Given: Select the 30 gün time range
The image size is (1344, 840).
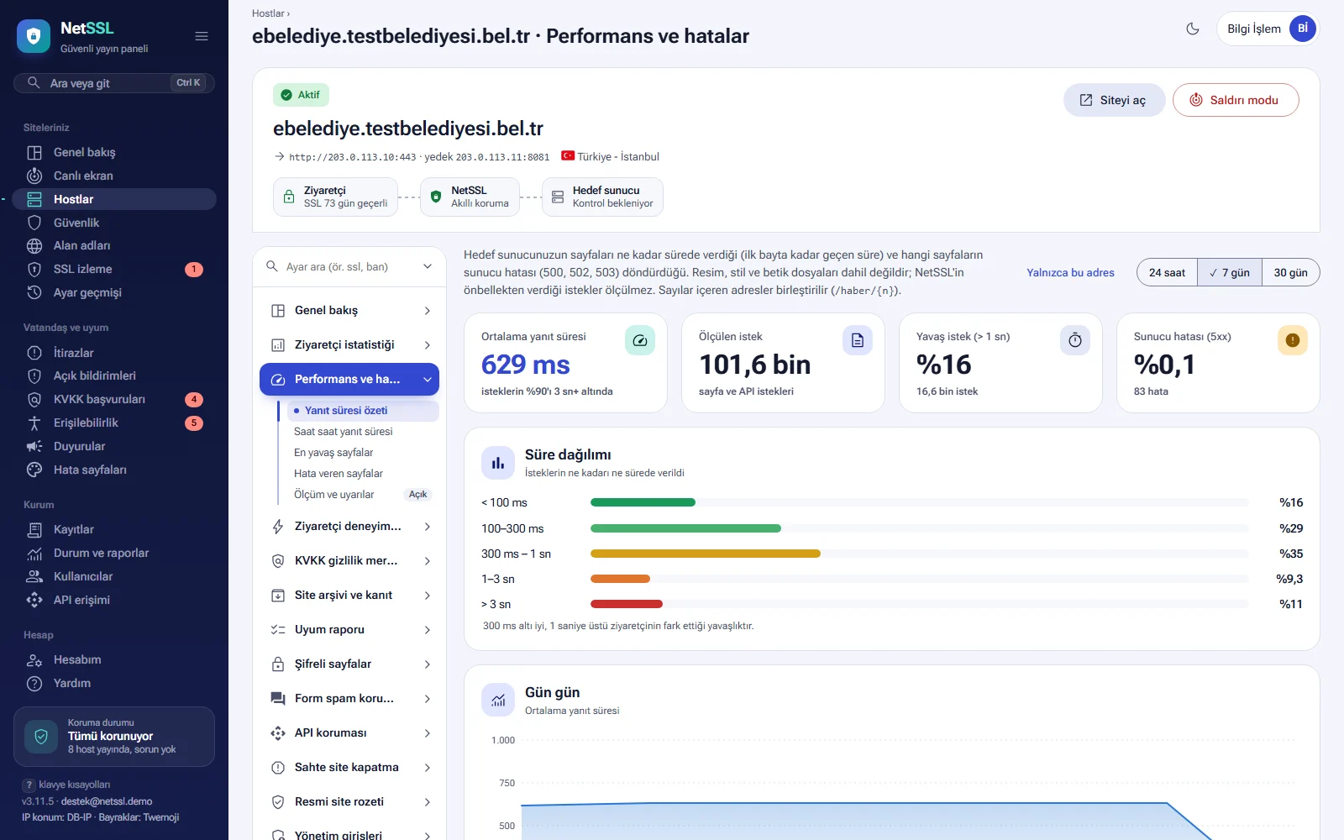Looking at the screenshot, I should (x=1290, y=272).
